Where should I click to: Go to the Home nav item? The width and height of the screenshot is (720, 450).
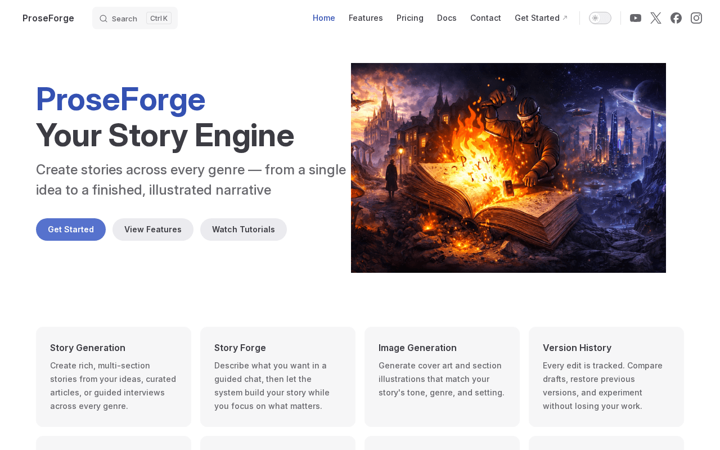coord(324,18)
